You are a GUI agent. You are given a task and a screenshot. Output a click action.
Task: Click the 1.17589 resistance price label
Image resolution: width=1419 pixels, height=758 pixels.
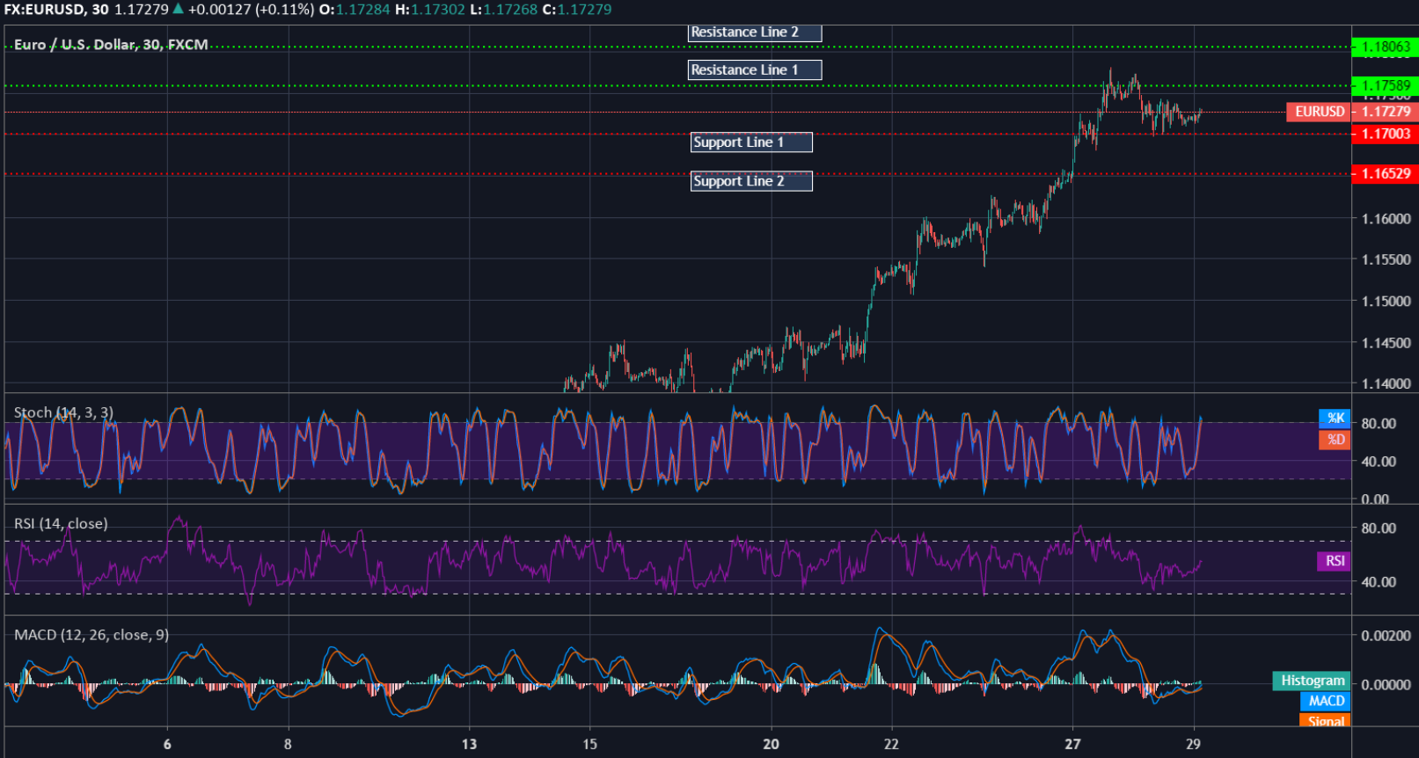pos(1385,85)
